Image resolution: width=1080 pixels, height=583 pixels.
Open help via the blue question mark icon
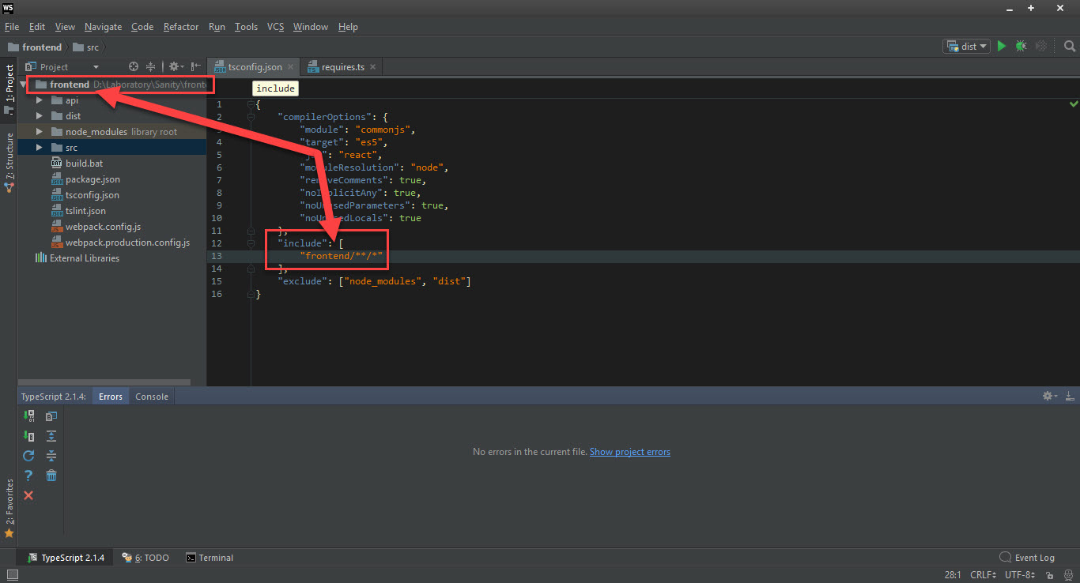pos(28,476)
